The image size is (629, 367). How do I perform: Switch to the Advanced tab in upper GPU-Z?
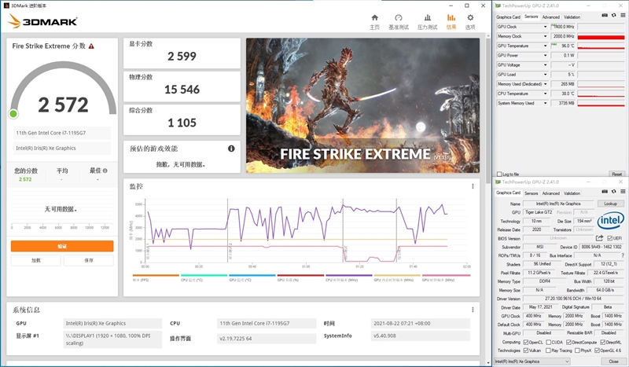[551, 17]
